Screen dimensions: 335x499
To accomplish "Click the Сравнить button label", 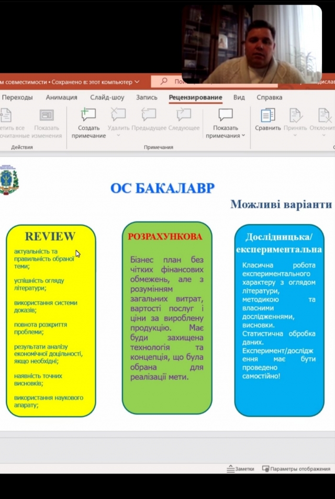I will (268, 128).
